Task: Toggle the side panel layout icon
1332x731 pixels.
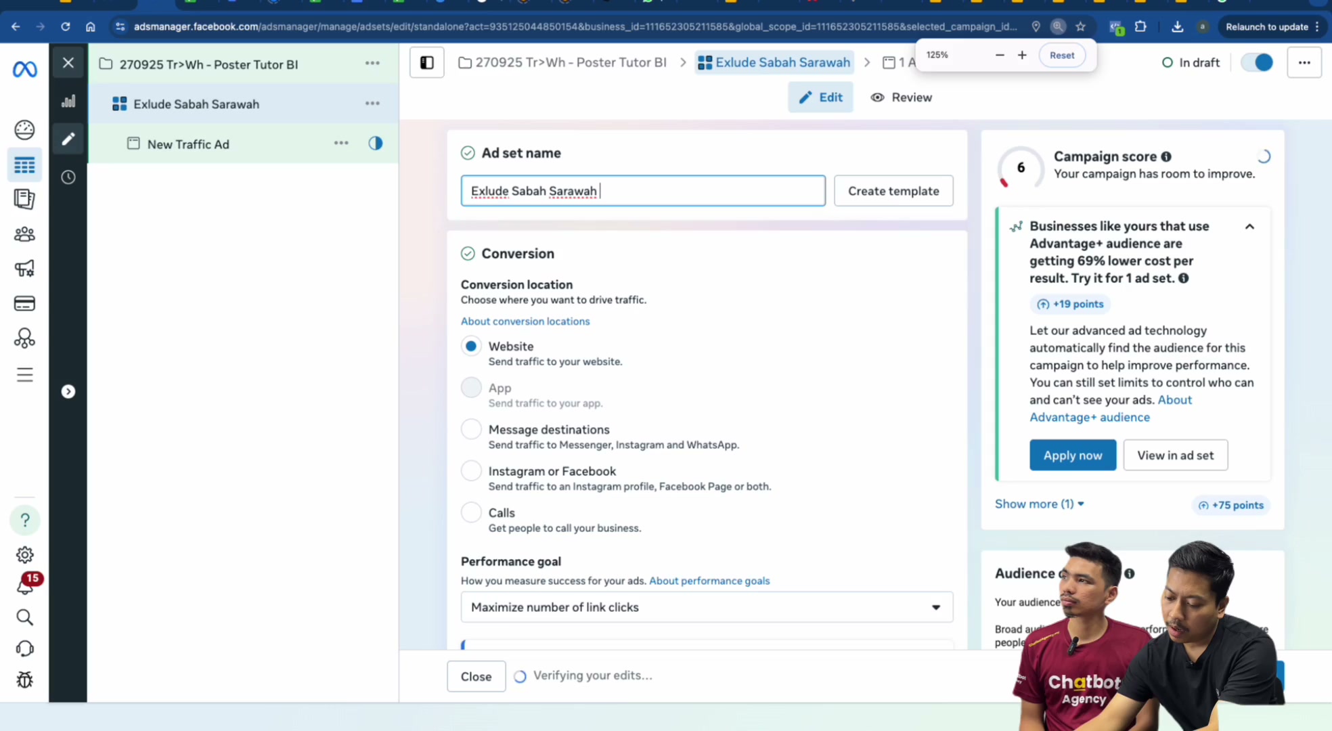Action: 427,63
